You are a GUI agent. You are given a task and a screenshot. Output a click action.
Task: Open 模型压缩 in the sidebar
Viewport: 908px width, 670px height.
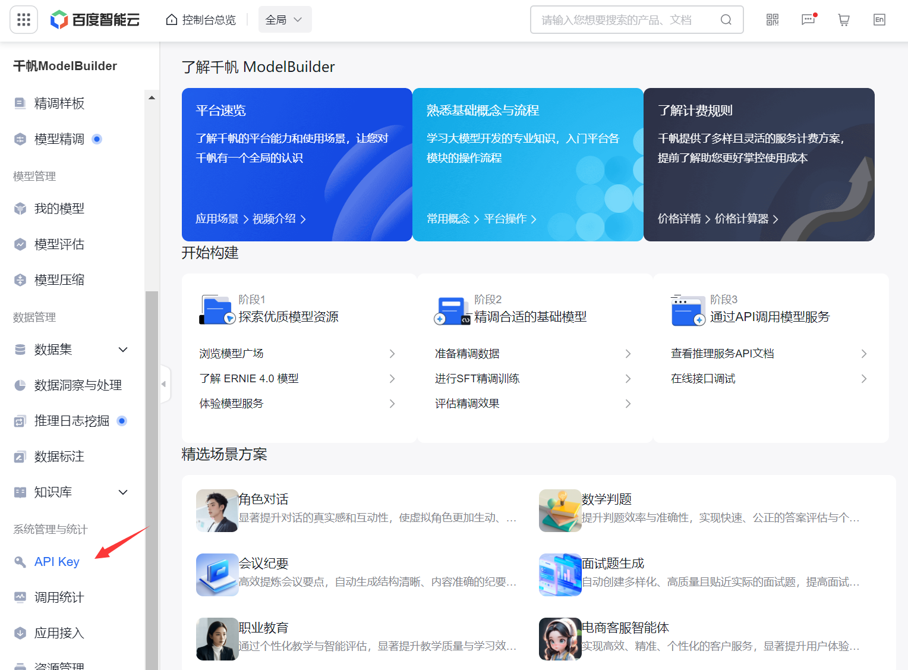coord(59,280)
